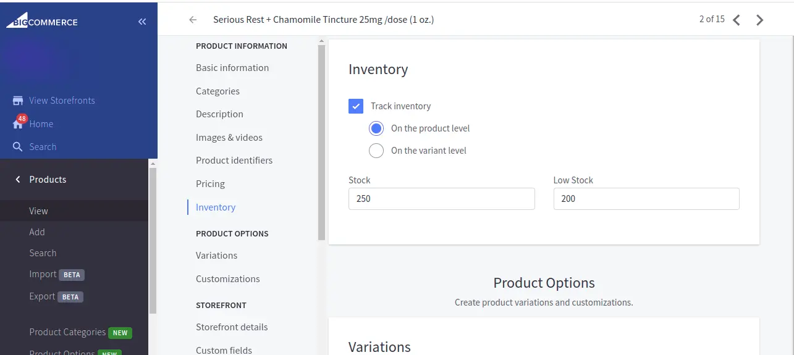794x355 pixels.
Task: Open Product Categories in the sidebar
Action: pos(67,332)
